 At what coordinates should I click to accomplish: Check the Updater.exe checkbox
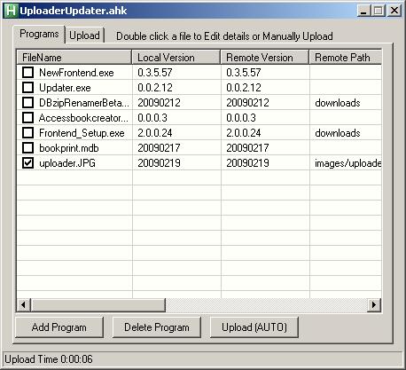point(27,87)
